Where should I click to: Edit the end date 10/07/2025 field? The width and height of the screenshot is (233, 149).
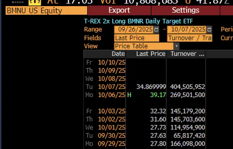coord(187,29)
